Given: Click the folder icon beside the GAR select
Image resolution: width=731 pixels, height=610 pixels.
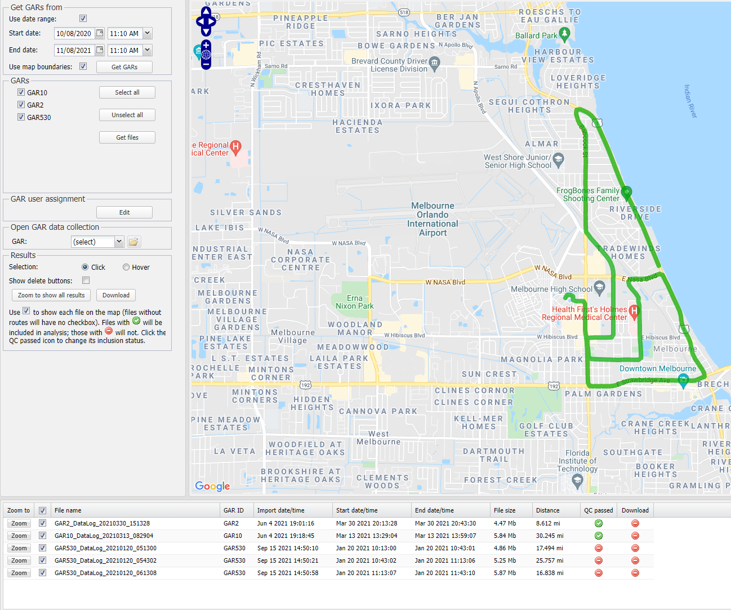Looking at the screenshot, I should point(133,242).
